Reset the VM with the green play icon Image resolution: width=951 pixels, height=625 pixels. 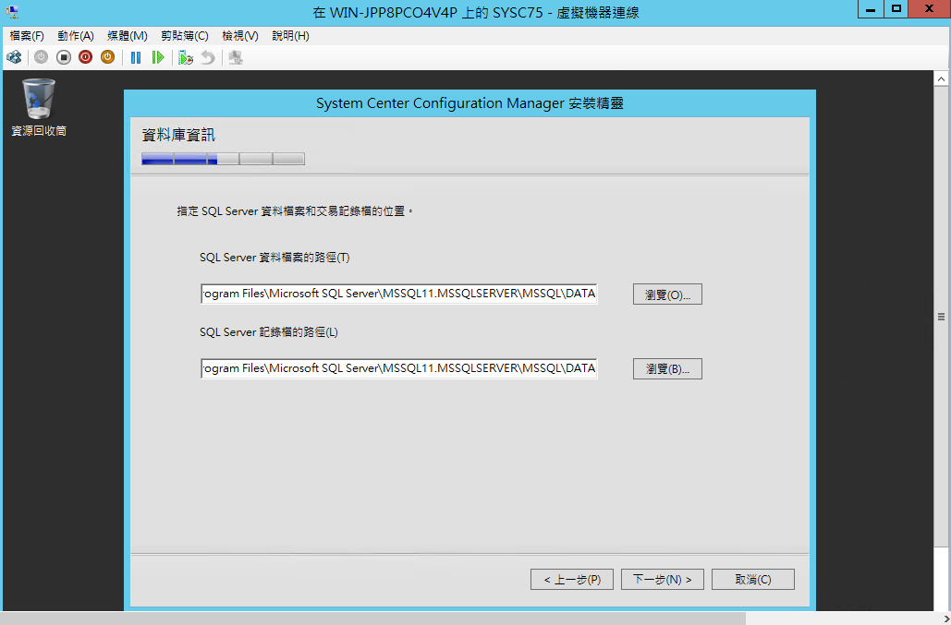point(158,57)
